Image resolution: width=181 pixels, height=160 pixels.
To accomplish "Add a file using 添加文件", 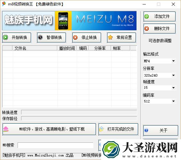I will [160, 16].
